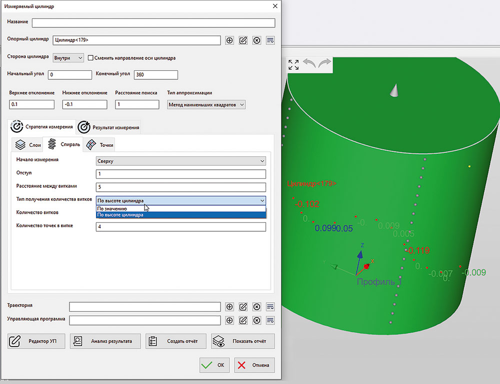This screenshot has width=500, height=384.
Task: Click add icon next to Опорный цилиндр field
Action: pos(229,40)
